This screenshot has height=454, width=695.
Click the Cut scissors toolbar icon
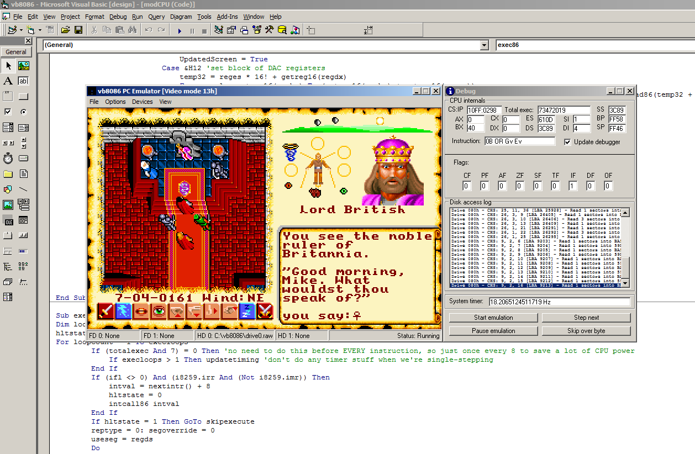(x=94, y=30)
